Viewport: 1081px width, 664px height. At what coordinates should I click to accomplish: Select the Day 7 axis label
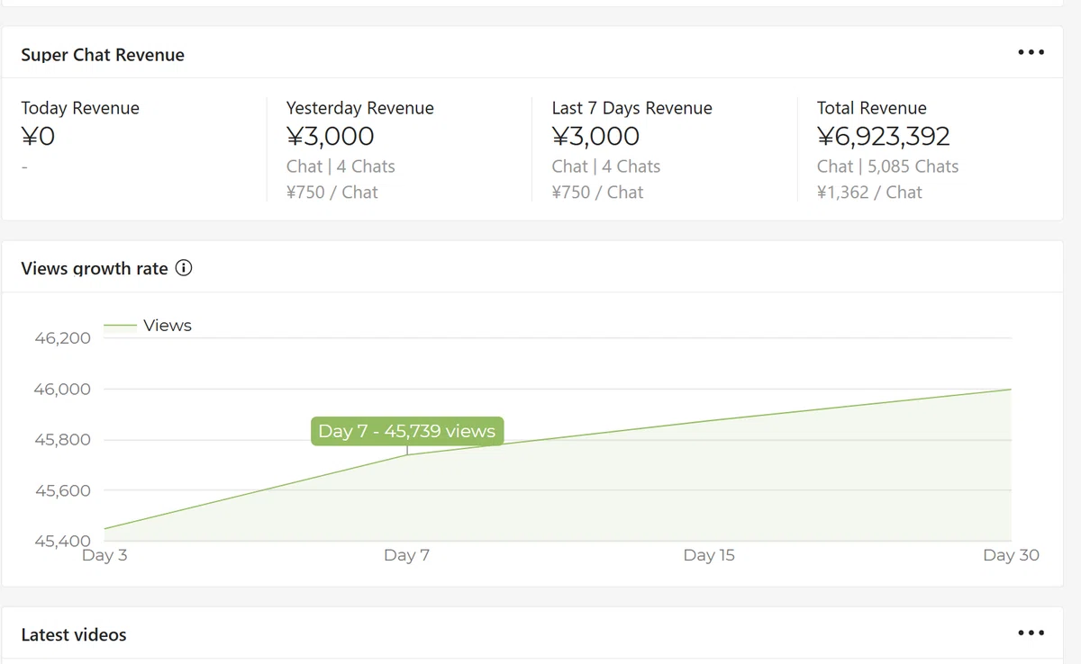(x=406, y=555)
